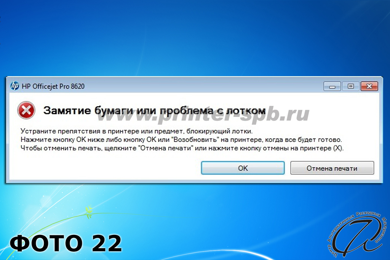The height and width of the screenshot is (260, 390).
Task: Click the heading "Замятие бумаги или проблема с лотком"
Action: pyautogui.click(x=155, y=111)
